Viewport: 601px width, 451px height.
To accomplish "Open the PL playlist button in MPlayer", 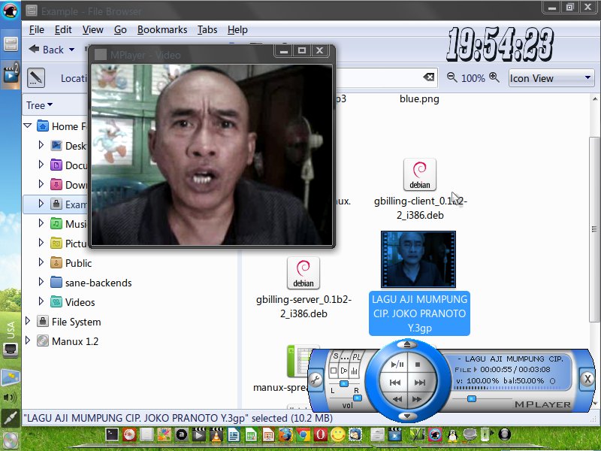I will click(x=356, y=356).
